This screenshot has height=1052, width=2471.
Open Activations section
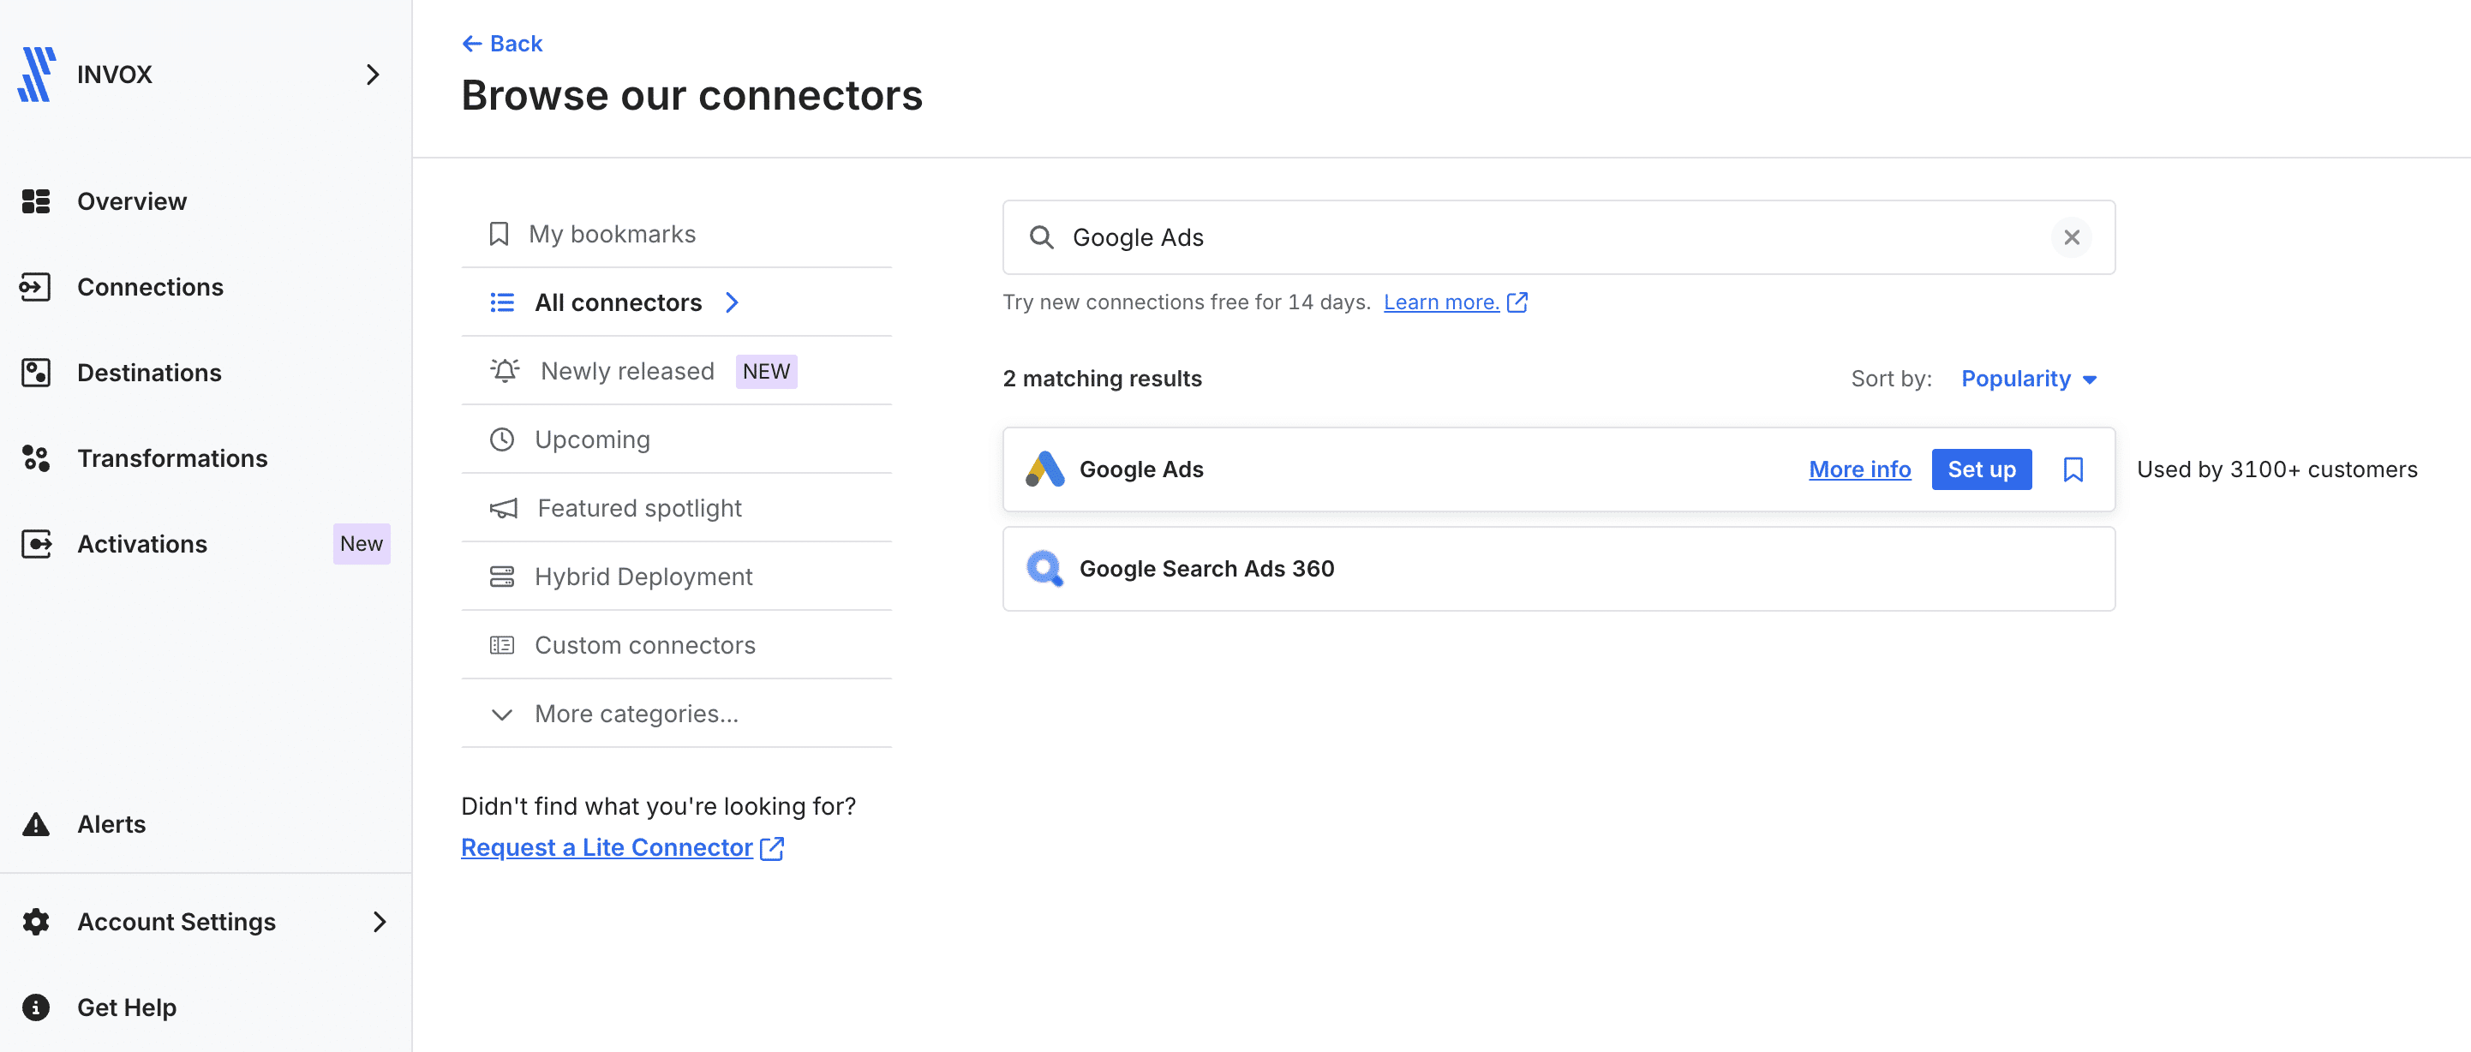tap(142, 544)
